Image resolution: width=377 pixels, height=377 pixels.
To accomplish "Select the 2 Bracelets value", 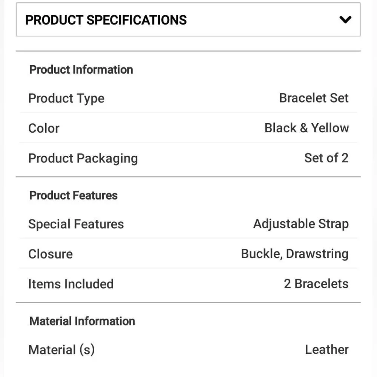I will pyautogui.click(x=316, y=284).
